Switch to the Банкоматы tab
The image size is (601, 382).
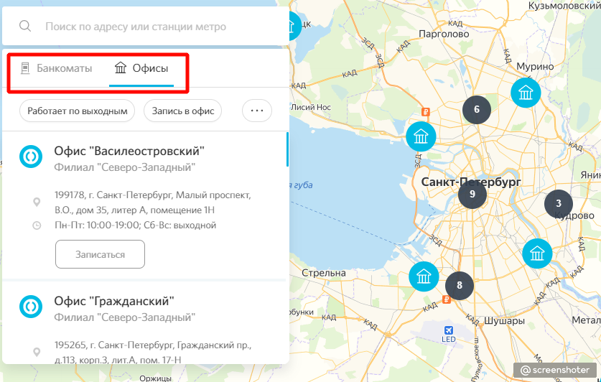point(57,69)
